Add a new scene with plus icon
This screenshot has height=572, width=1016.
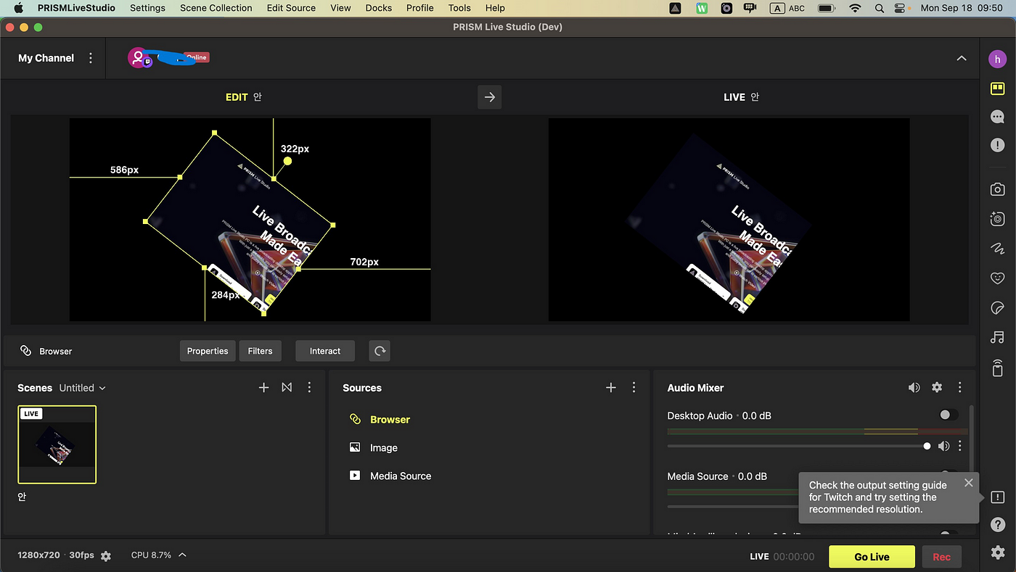tap(263, 388)
